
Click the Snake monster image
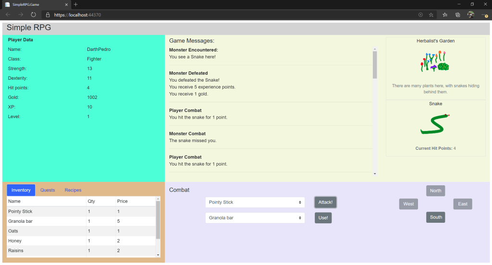(x=435, y=124)
